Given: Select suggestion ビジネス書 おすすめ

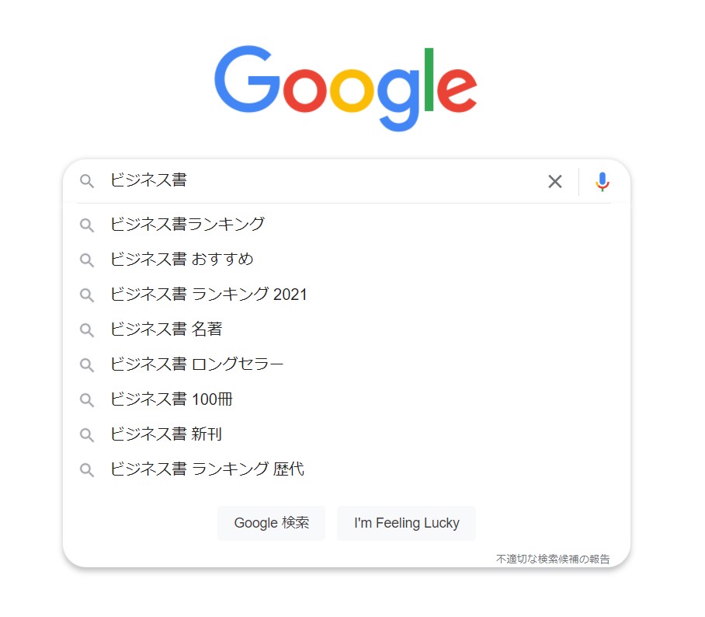Looking at the screenshot, I should [346, 260].
